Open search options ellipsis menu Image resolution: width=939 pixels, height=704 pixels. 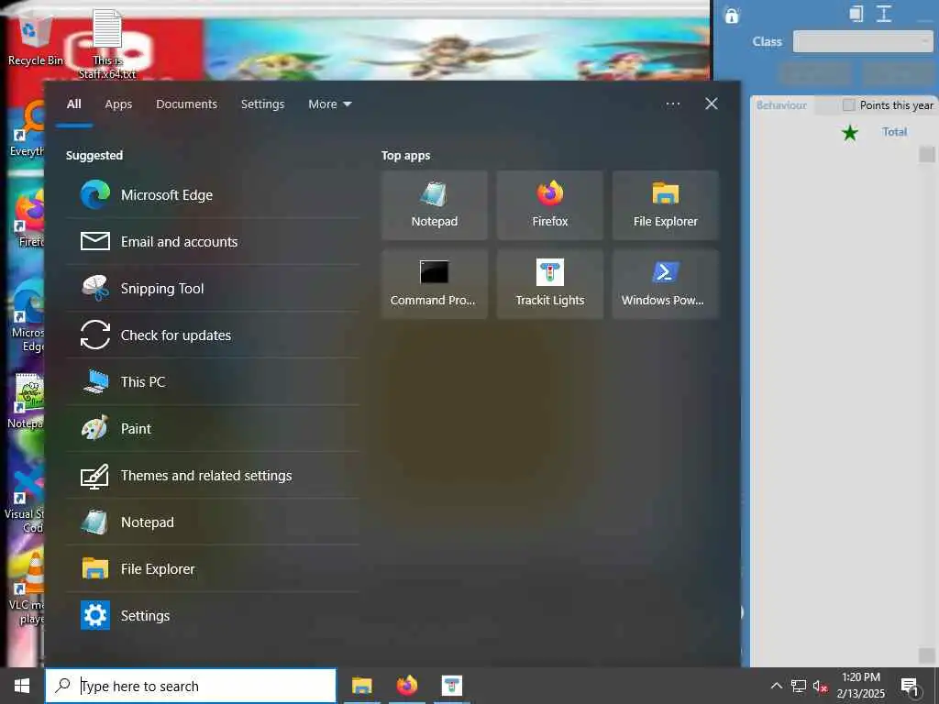[672, 104]
